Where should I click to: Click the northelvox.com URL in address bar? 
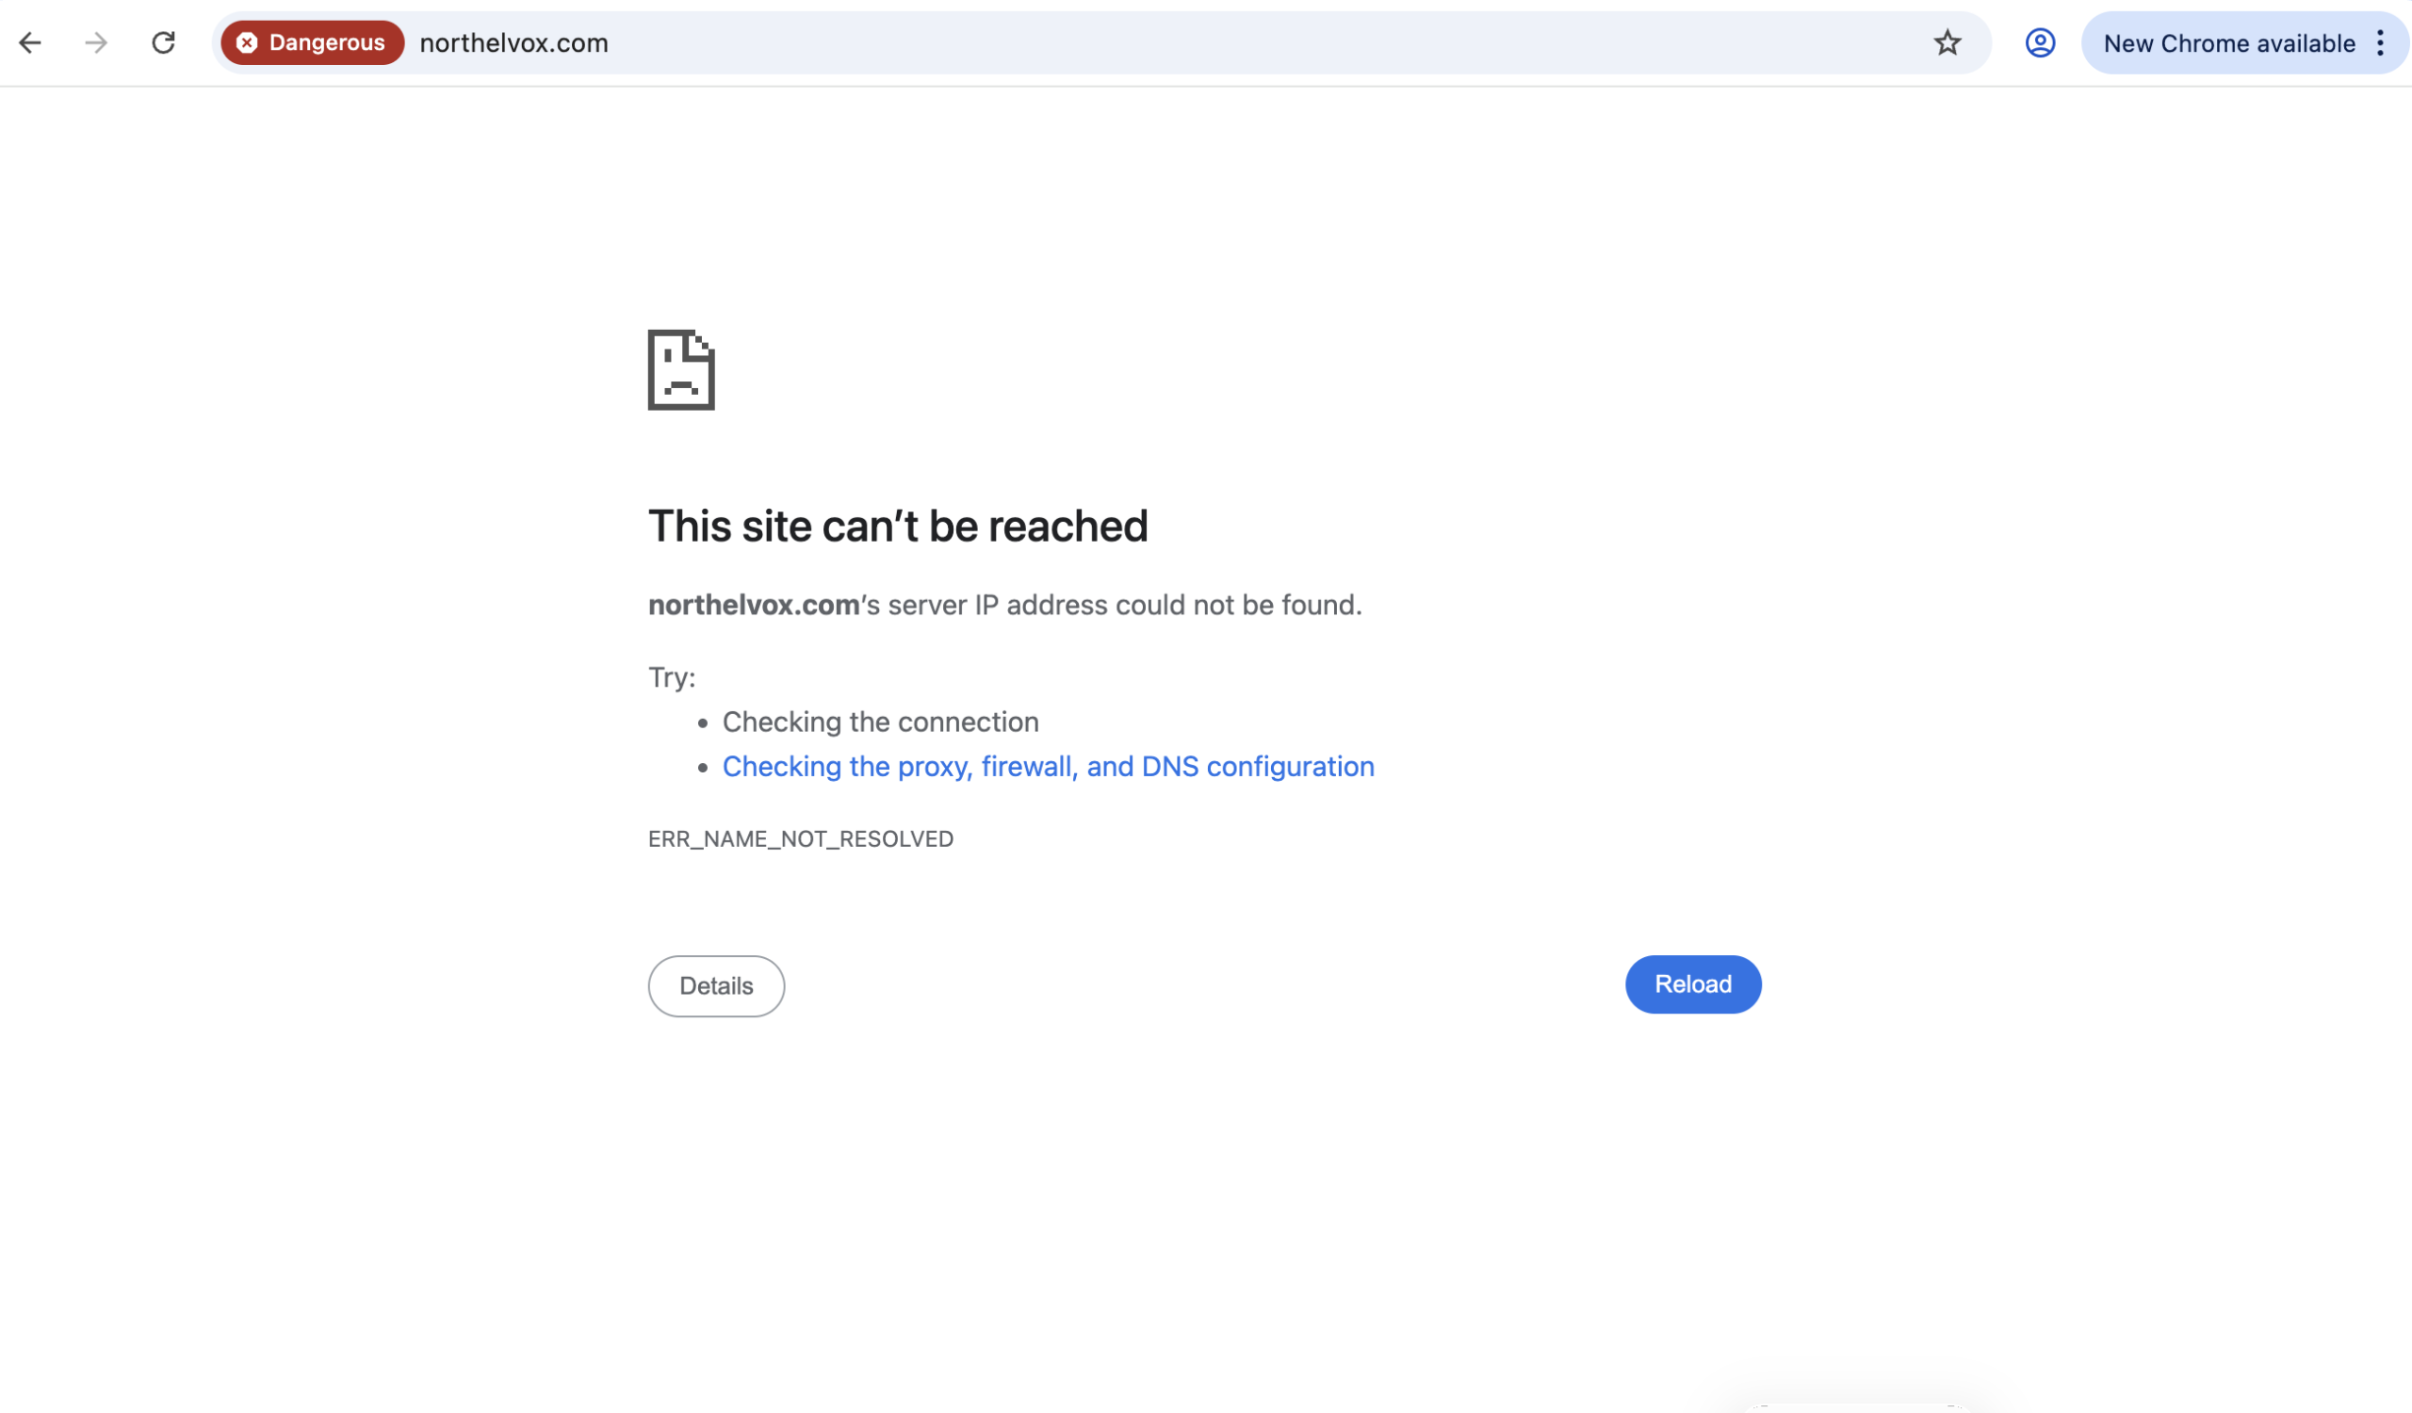tap(514, 43)
